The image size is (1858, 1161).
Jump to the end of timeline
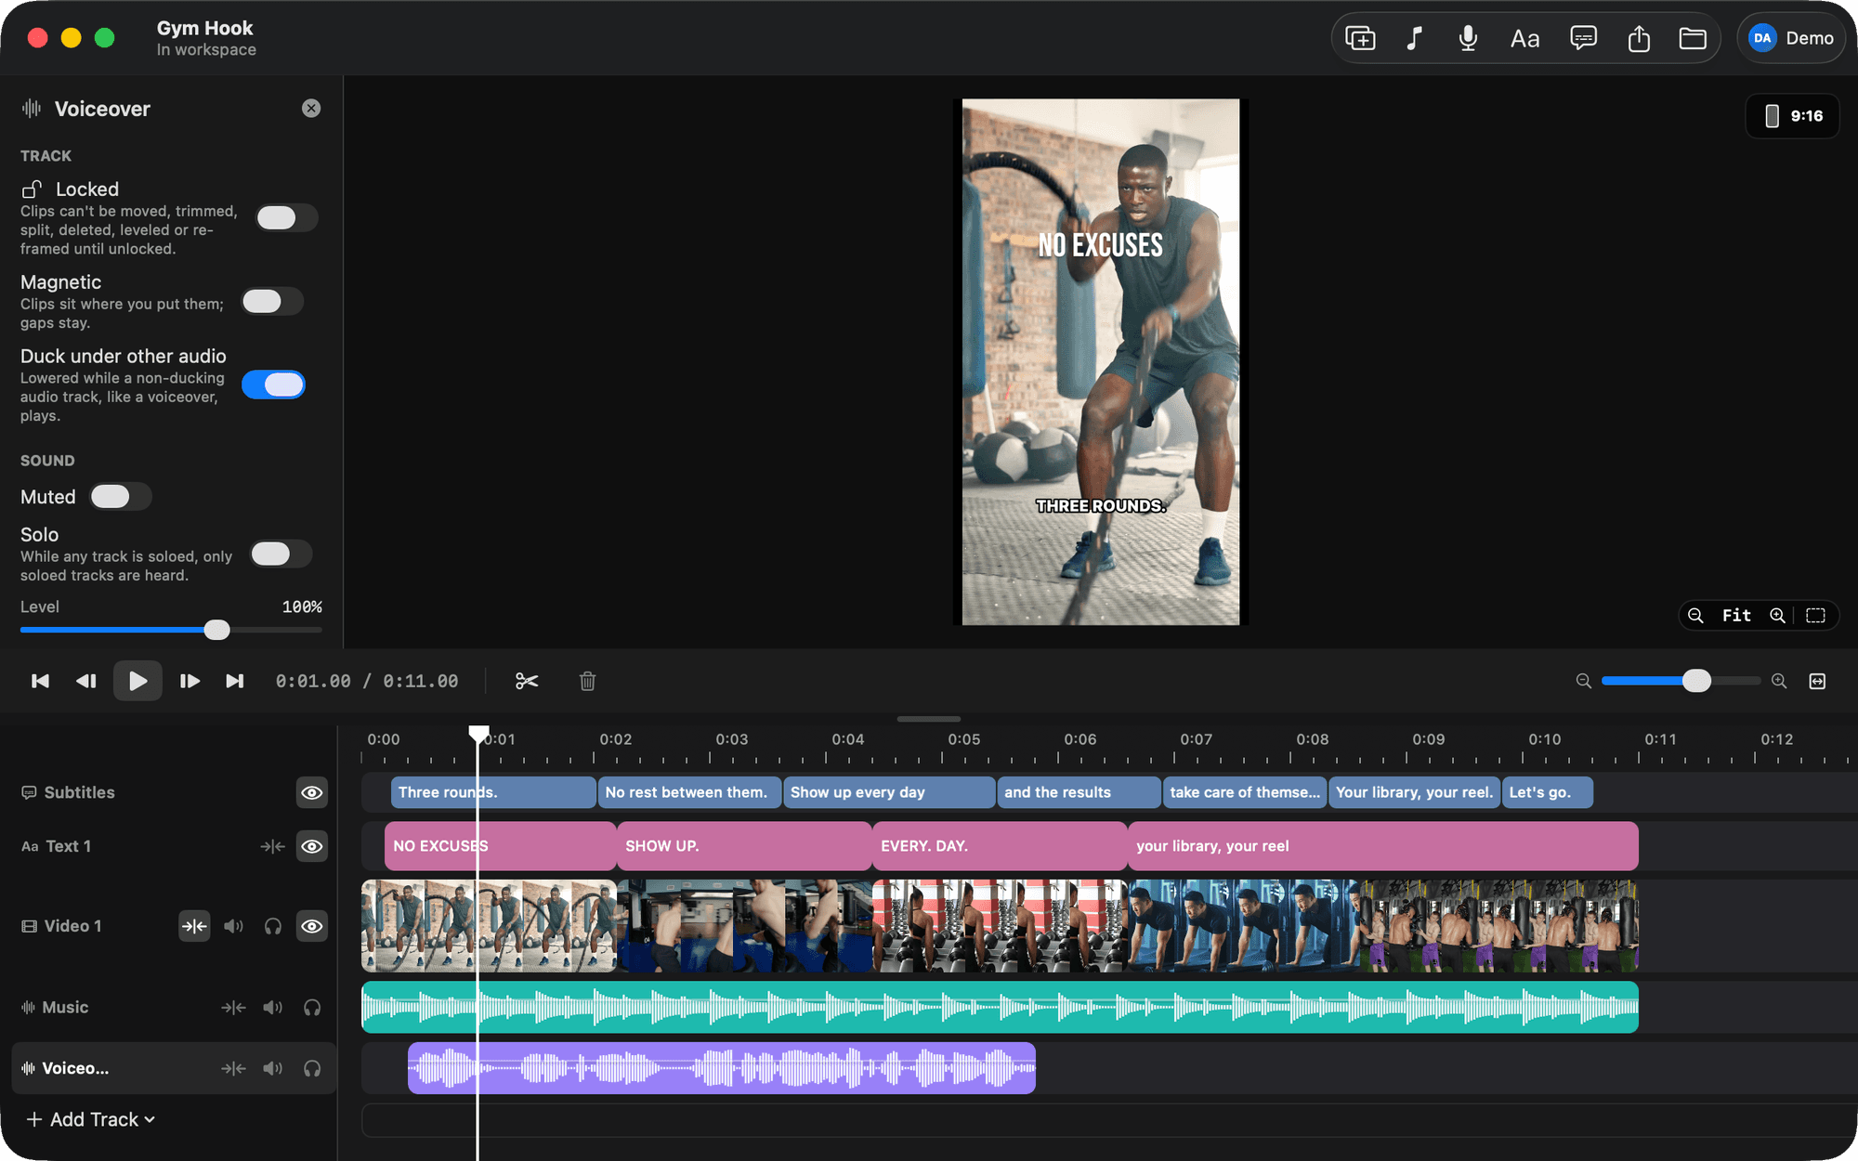(x=235, y=681)
